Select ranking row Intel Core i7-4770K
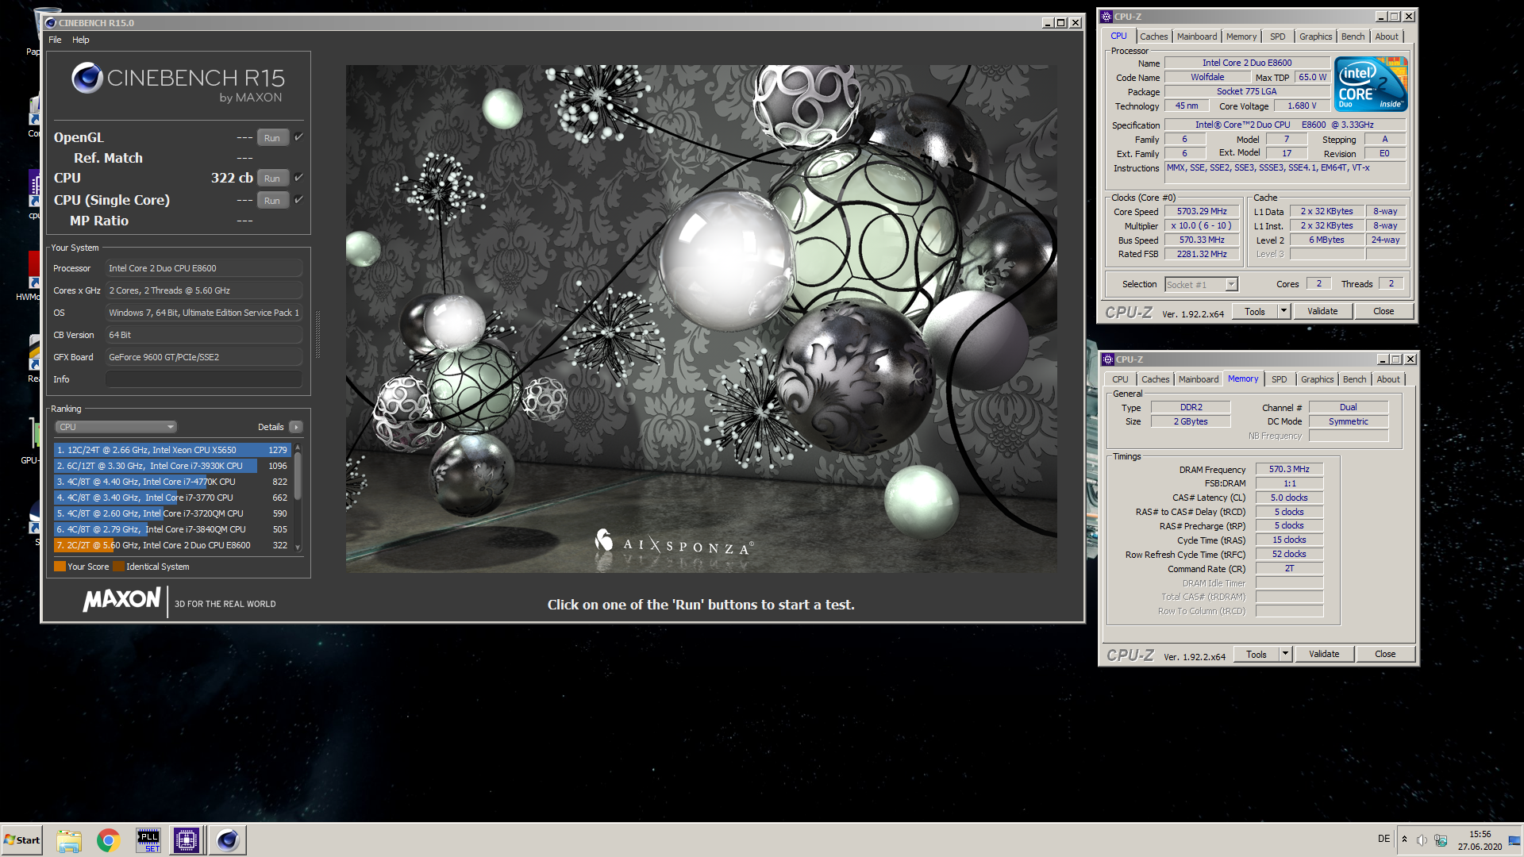 point(172,482)
